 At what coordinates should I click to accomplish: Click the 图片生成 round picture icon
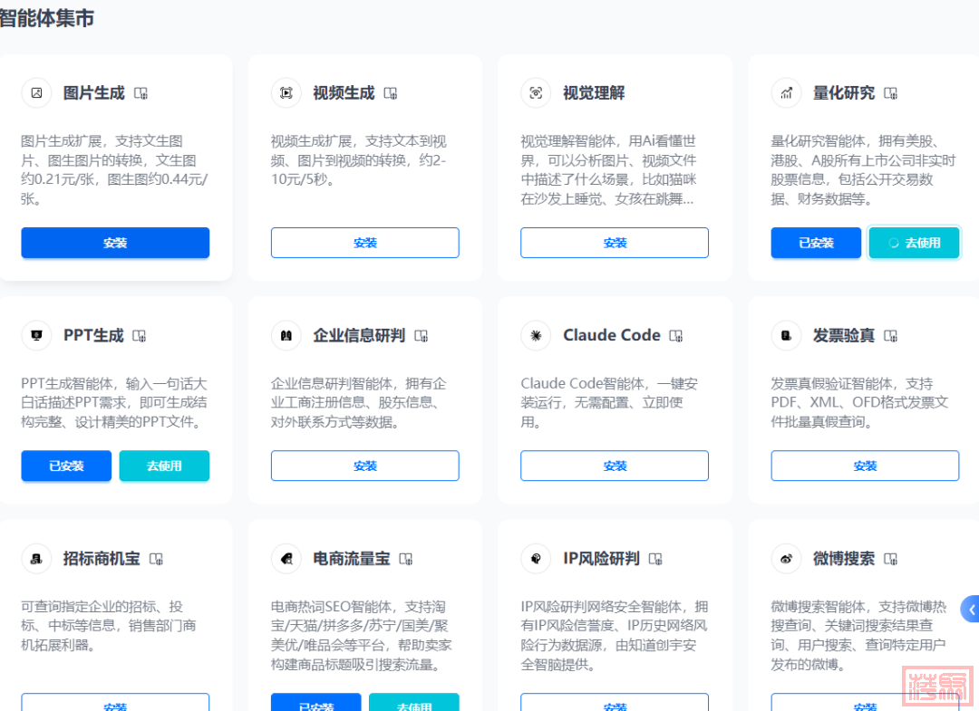(x=36, y=93)
